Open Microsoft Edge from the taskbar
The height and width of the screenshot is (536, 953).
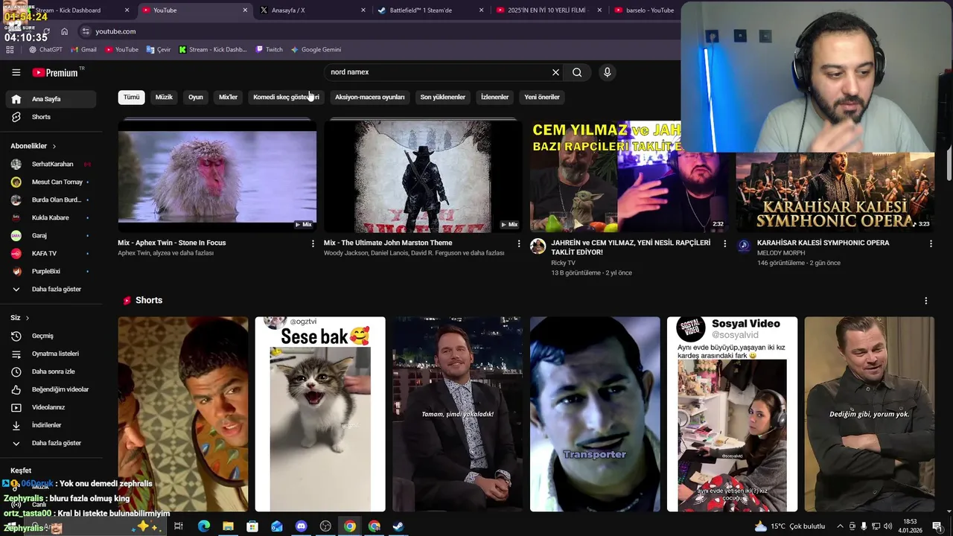point(203,526)
